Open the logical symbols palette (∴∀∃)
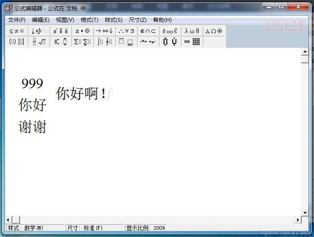The width and height of the screenshot is (314, 237). tap(126, 31)
